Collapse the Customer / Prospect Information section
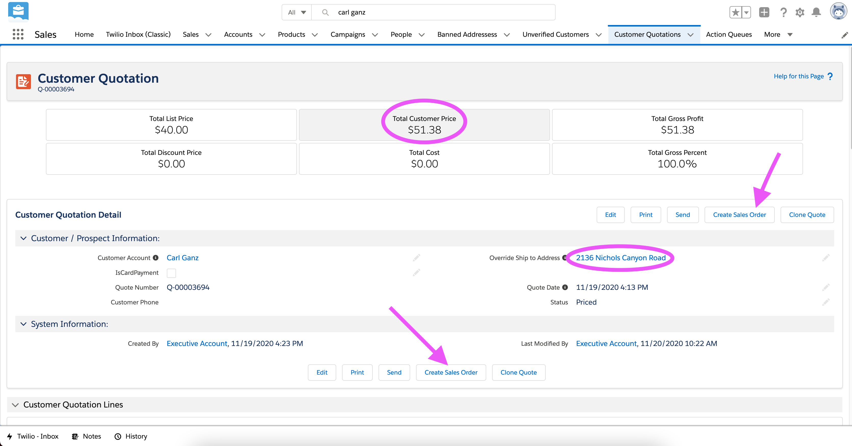This screenshot has width=852, height=446. [23, 238]
